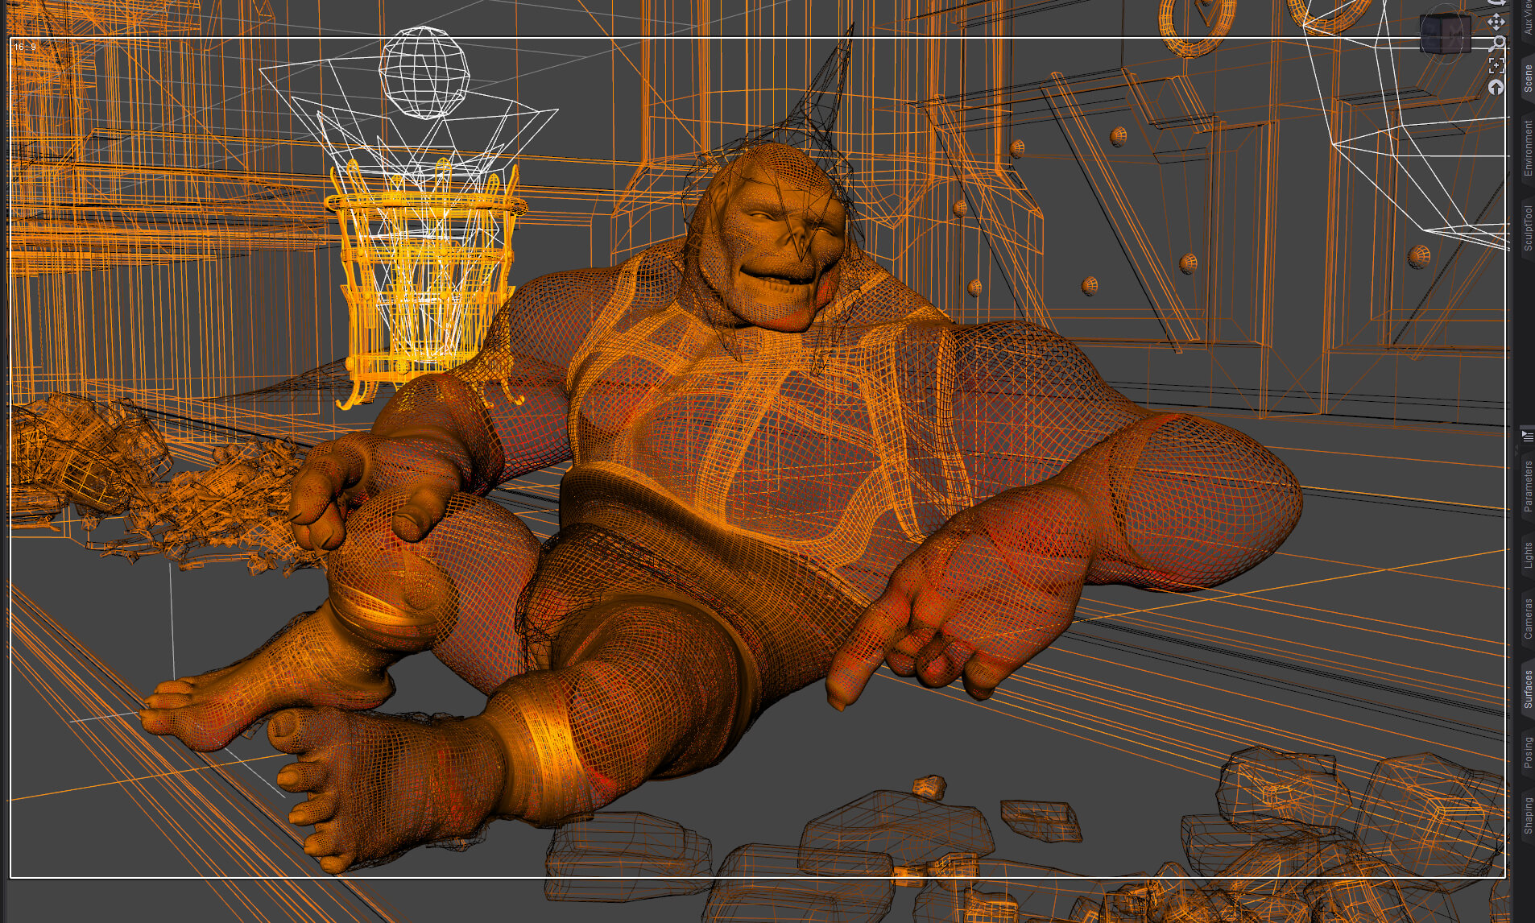Open the Lights tab
This screenshot has width=1535, height=923.
point(1527,556)
